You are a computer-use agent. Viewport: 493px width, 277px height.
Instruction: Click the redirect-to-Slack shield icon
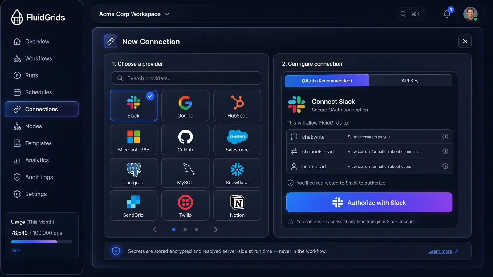tap(290, 183)
